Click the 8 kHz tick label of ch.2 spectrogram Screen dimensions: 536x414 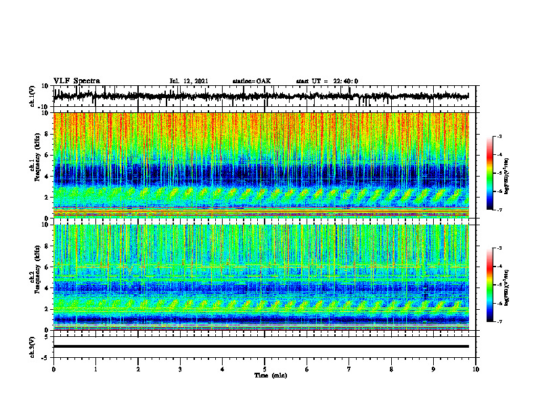point(47,246)
